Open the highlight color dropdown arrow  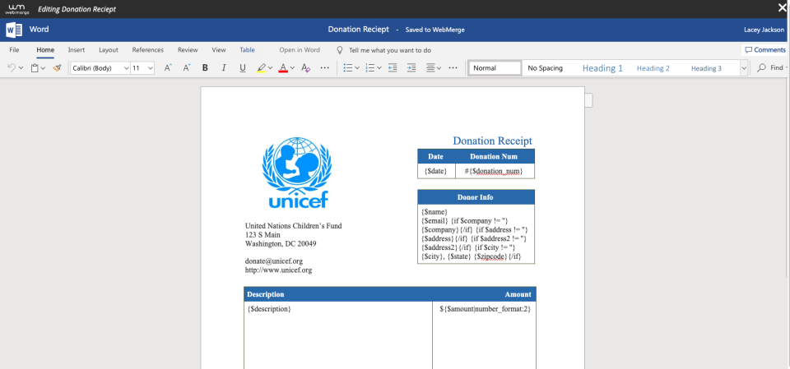[271, 68]
